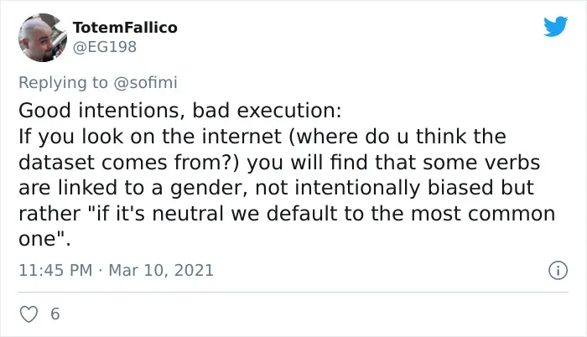Click the quoted text starting "if it's neutral
Screen dimensions: 587x337
(287, 214)
